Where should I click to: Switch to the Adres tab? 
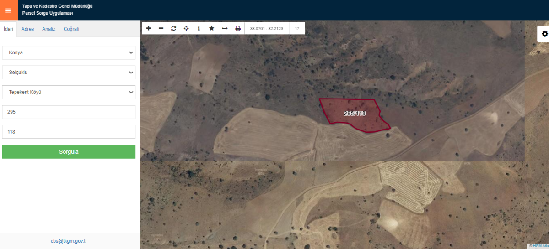click(28, 29)
